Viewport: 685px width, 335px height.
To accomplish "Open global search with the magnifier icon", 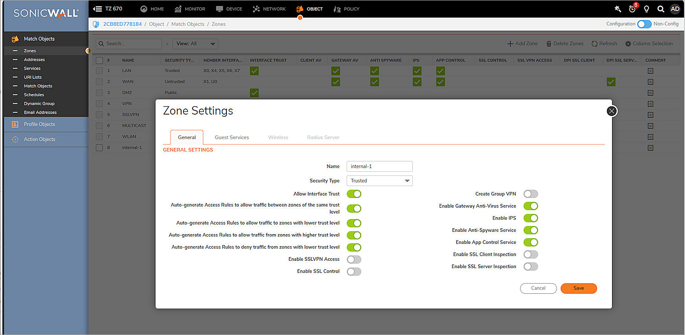I will tap(661, 9).
